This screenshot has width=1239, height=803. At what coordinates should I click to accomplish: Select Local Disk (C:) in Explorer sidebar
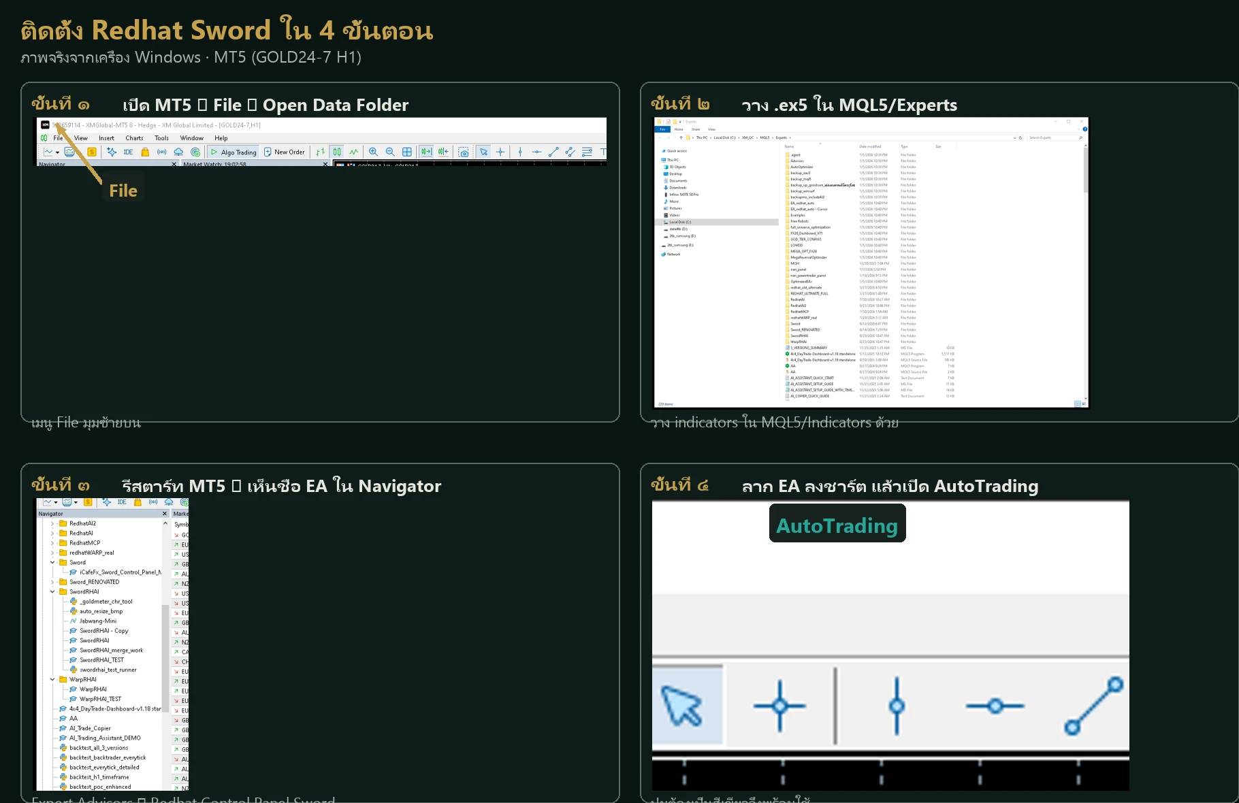click(x=679, y=222)
